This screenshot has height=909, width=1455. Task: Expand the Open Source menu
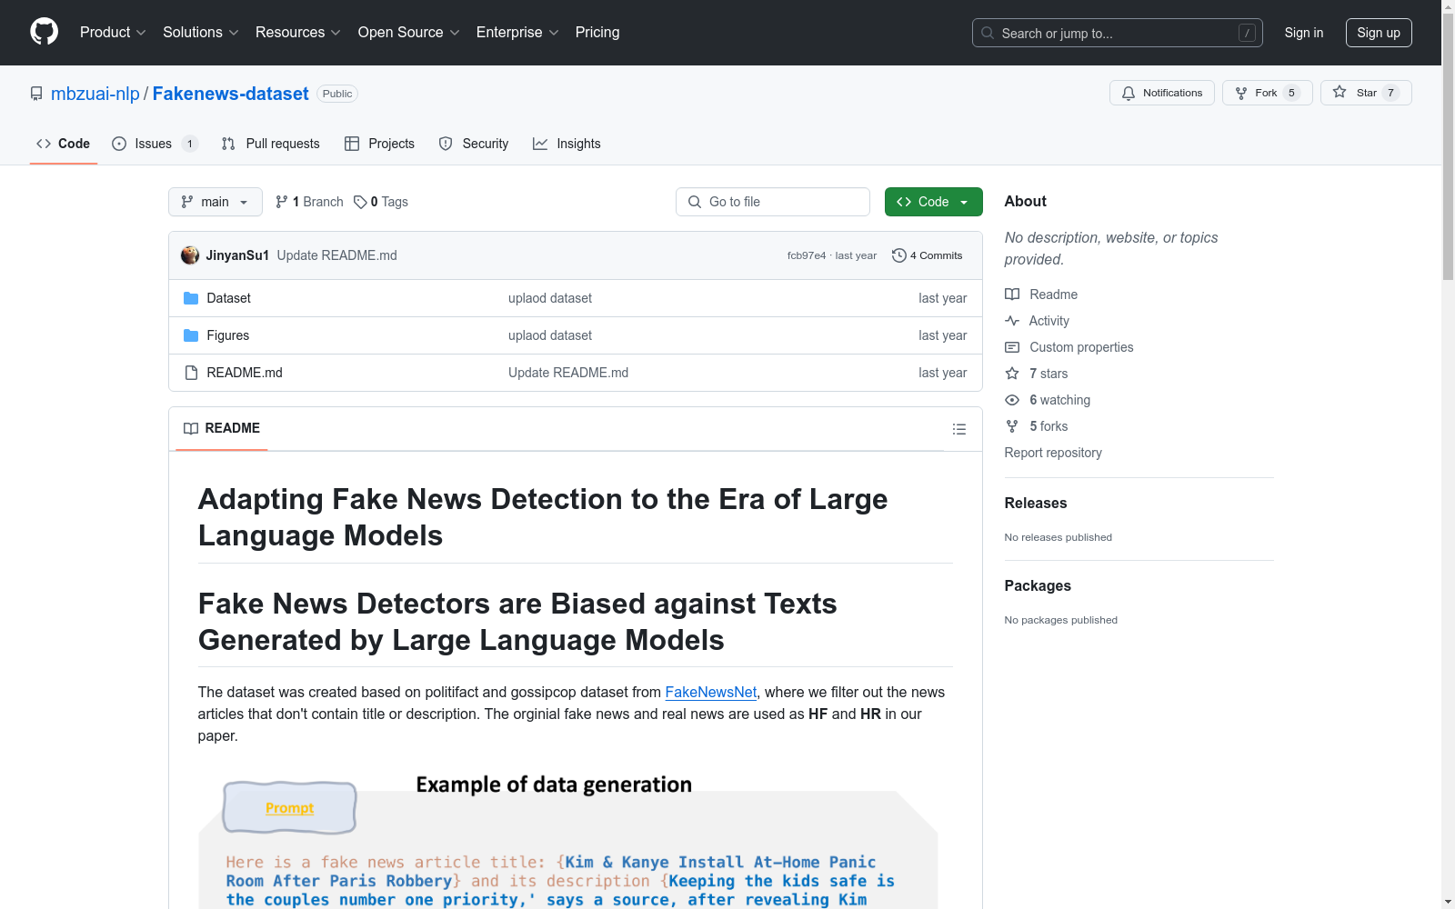tap(409, 32)
